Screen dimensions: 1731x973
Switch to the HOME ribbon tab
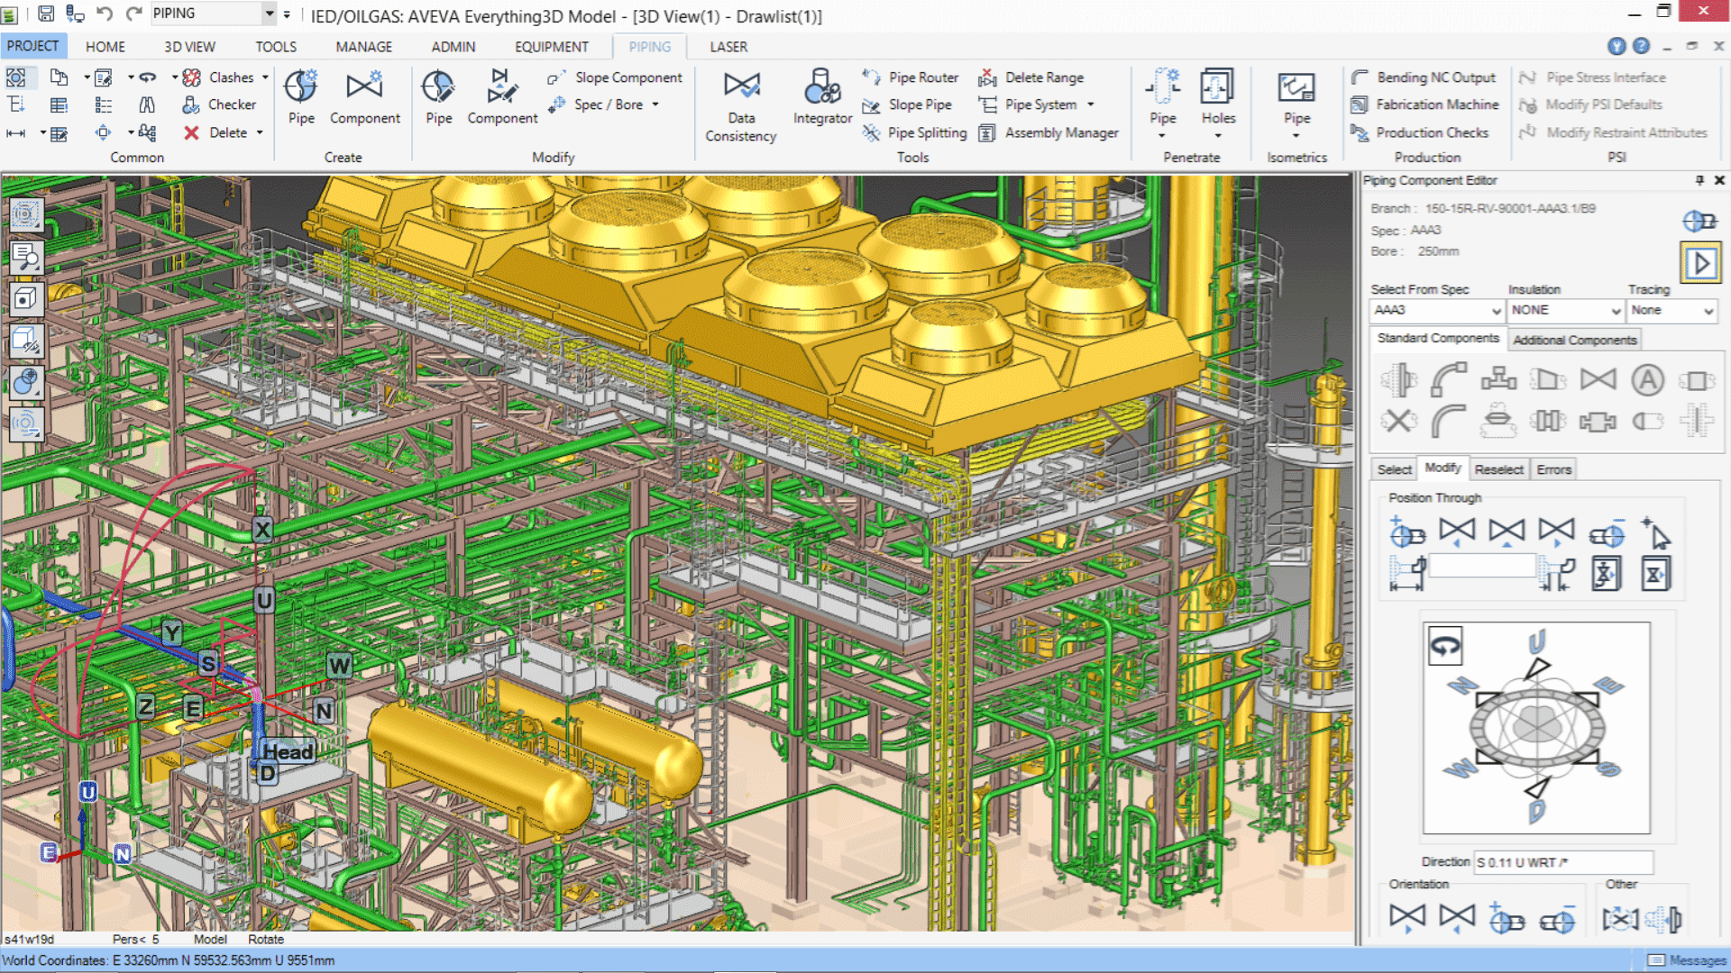point(105,46)
